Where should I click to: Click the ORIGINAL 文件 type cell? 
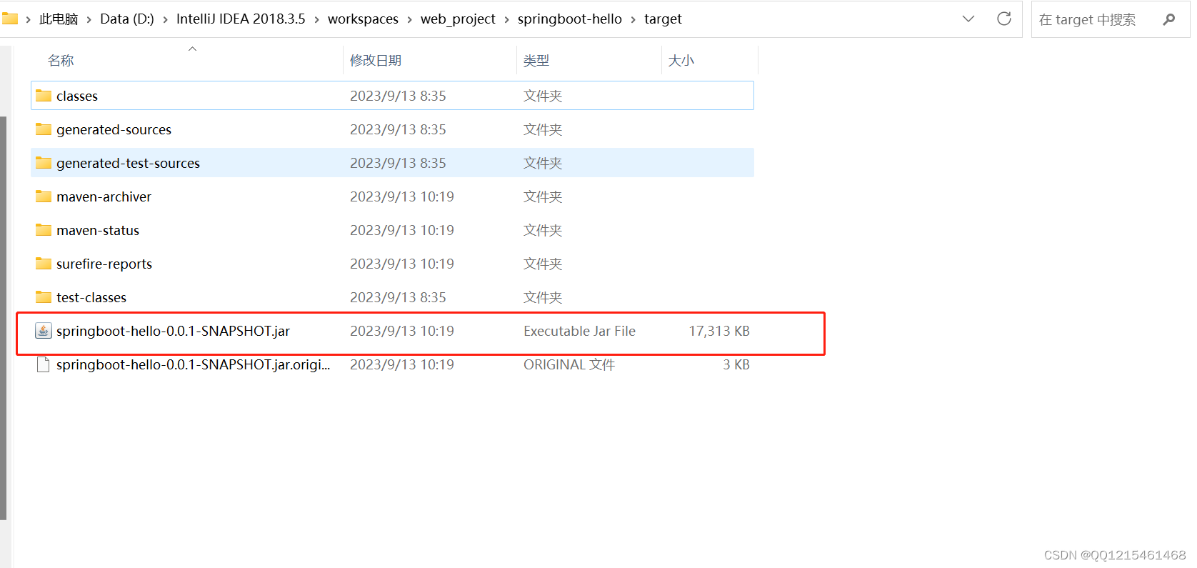569,364
